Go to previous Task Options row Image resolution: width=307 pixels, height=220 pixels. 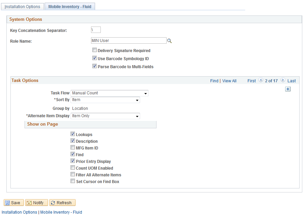pyautogui.click(x=261, y=80)
